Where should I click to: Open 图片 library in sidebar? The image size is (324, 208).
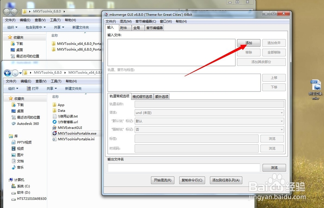point(20,155)
